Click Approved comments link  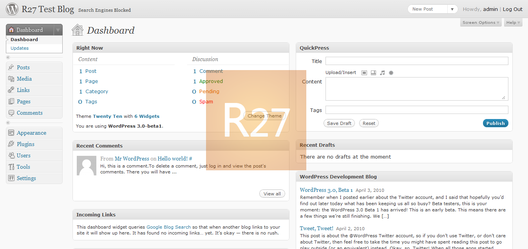tap(211, 81)
